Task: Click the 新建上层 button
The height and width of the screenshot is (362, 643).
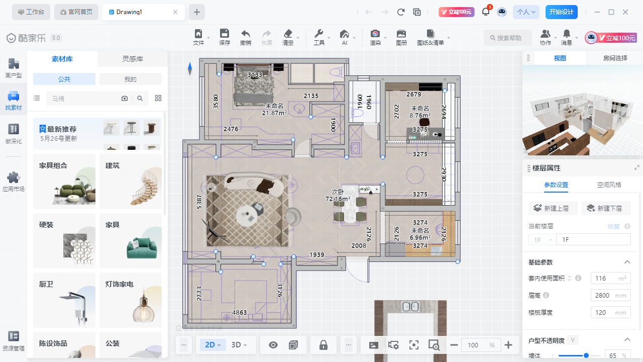Action: pyautogui.click(x=553, y=208)
